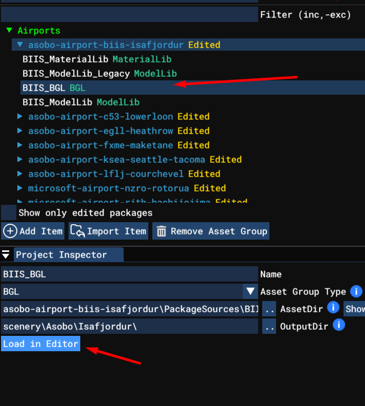Browse for AssetDir with the dots button
Image resolution: width=365 pixels, height=406 pixels.
269,309
